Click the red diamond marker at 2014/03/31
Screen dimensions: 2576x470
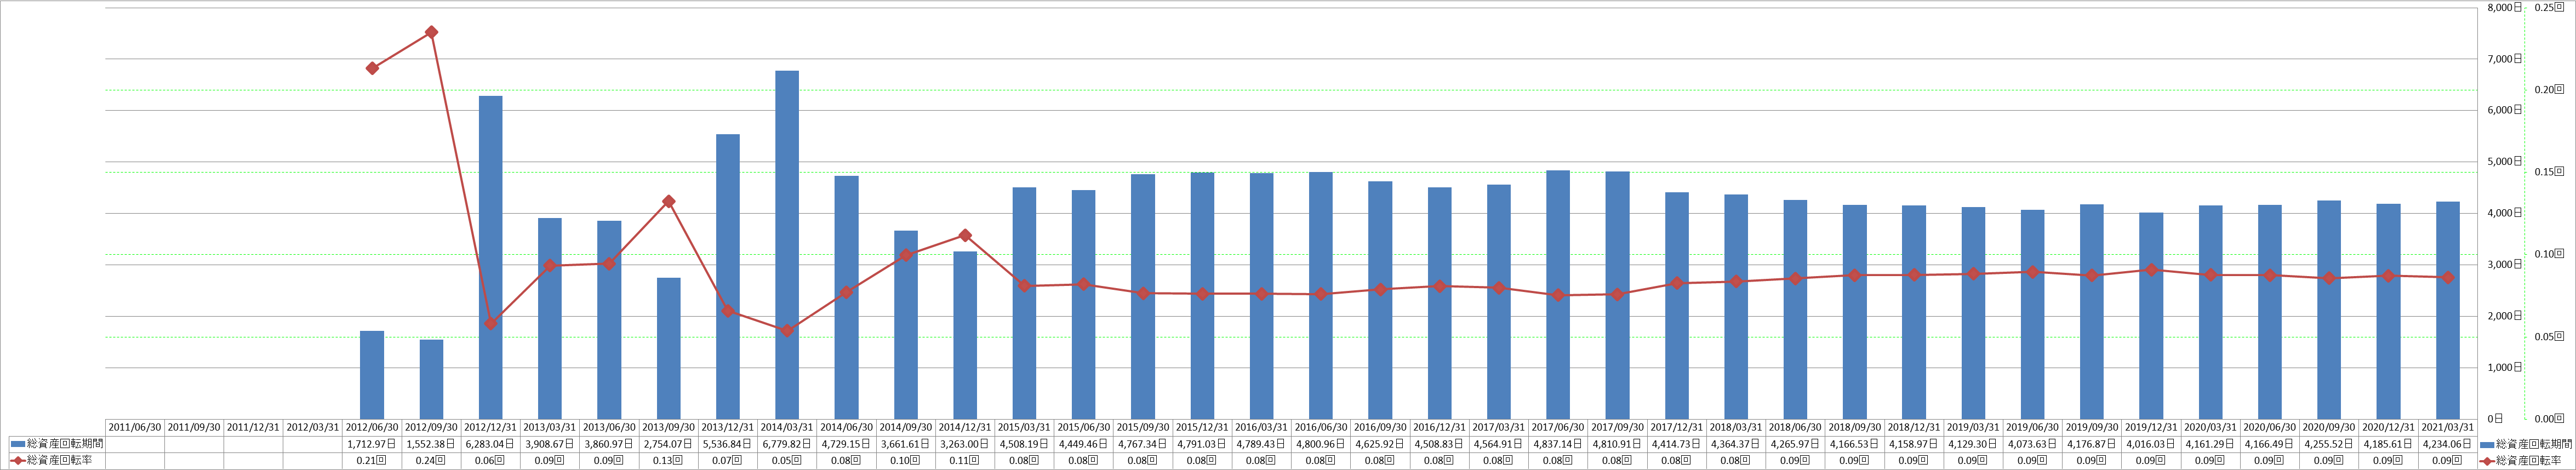tap(787, 330)
